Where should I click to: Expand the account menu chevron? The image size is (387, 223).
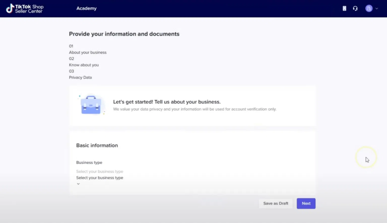[x=377, y=9]
